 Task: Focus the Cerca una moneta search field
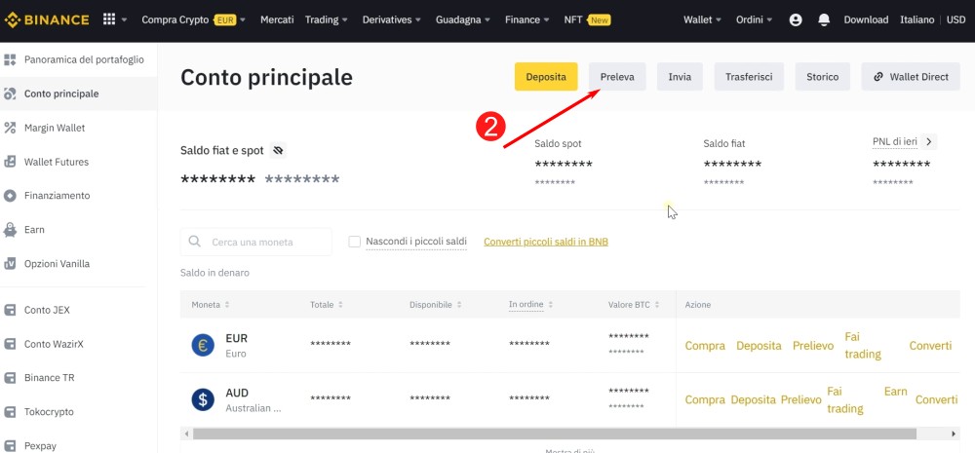(x=256, y=242)
